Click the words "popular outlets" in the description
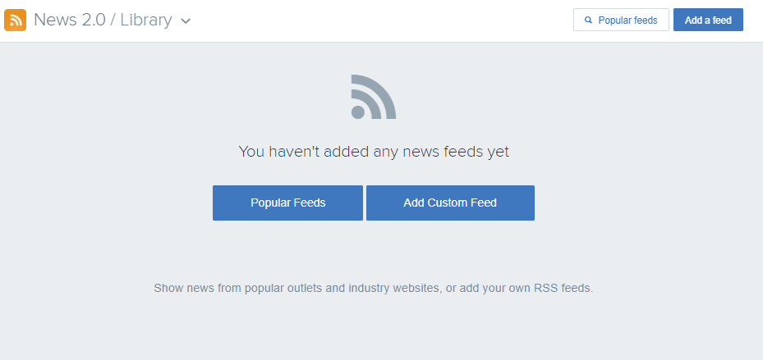Screen dimensions: 763x360 (x=283, y=288)
